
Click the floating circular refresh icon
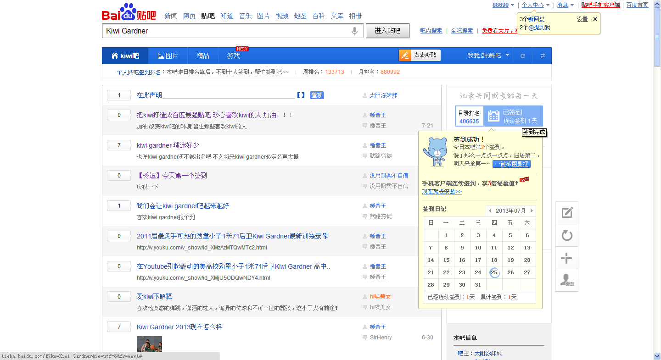[567, 235]
